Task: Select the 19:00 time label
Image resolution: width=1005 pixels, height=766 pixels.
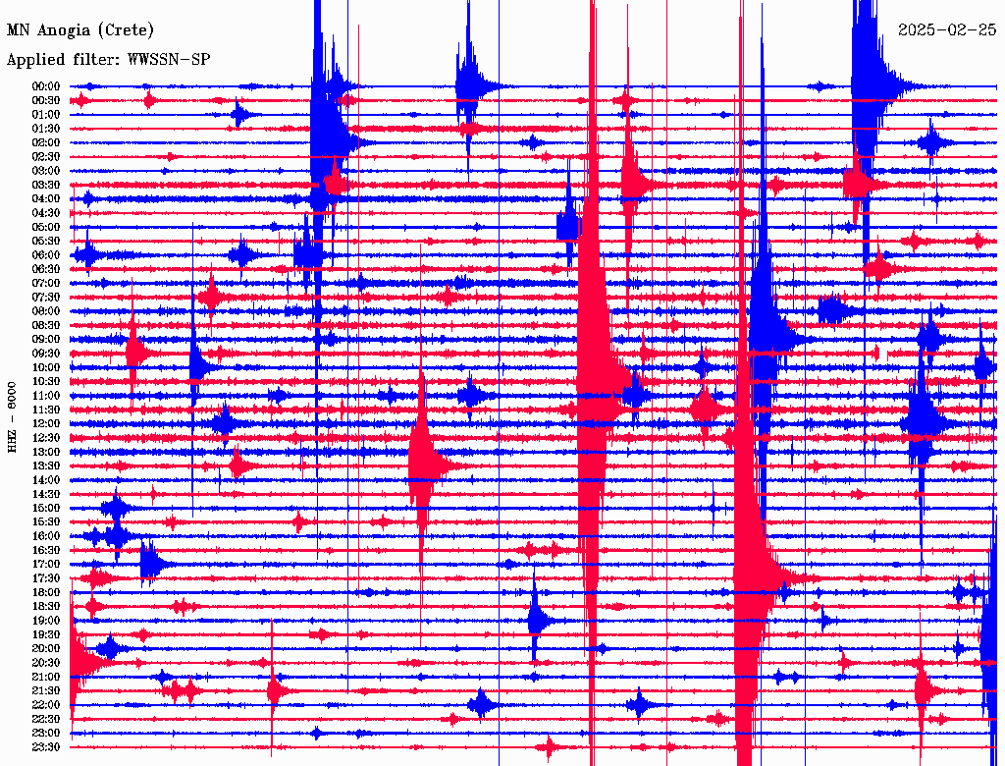Action: (45, 621)
